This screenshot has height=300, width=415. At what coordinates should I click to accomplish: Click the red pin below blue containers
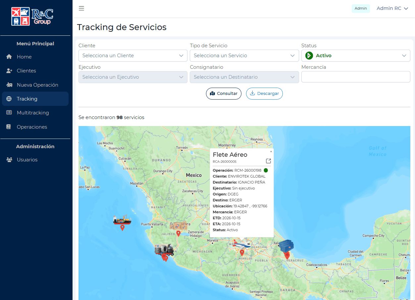tap(287, 255)
